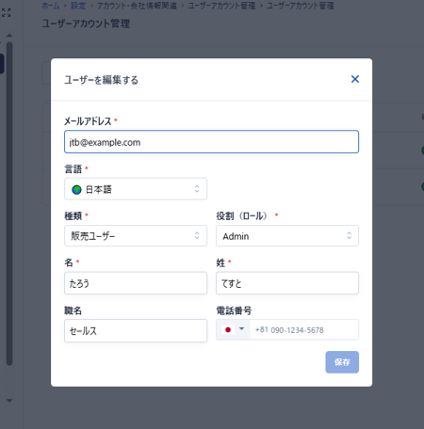Open the phone country code dropdown arrow

pyautogui.click(x=241, y=329)
